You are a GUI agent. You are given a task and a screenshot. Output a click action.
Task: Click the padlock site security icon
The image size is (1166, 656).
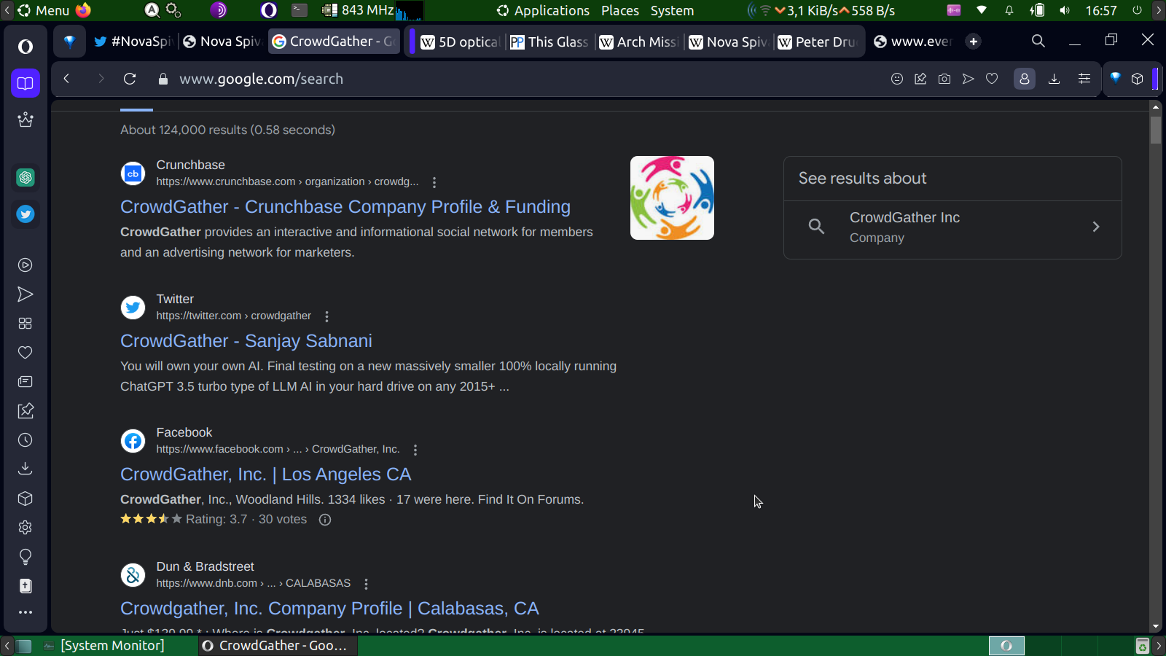[163, 79]
